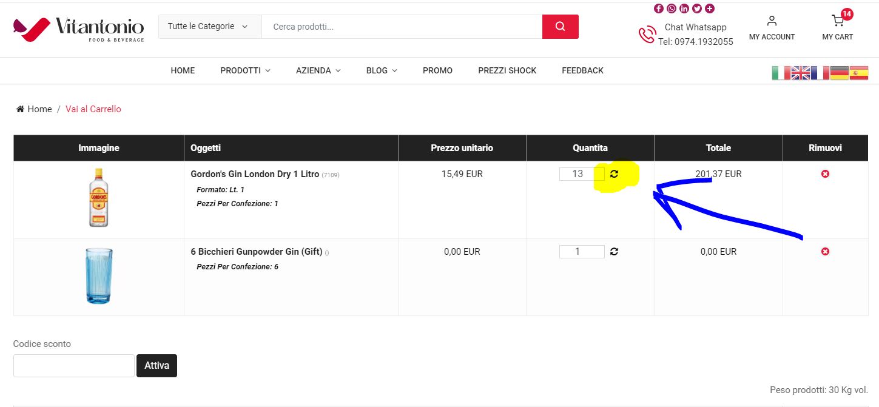Open blue glass product thumbnail
Viewport: 879px width, 407px height.
99,275
